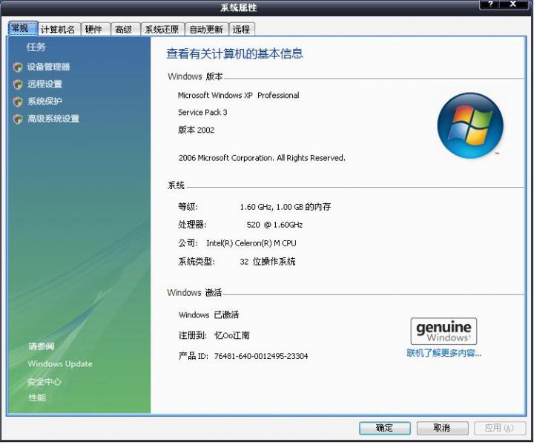Switch to the 常规 tab
This screenshot has width=534, height=445.
pyautogui.click(x=22, y=28)
